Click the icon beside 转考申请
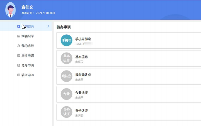The image size is (201, 126). click(x=19, y=75)
